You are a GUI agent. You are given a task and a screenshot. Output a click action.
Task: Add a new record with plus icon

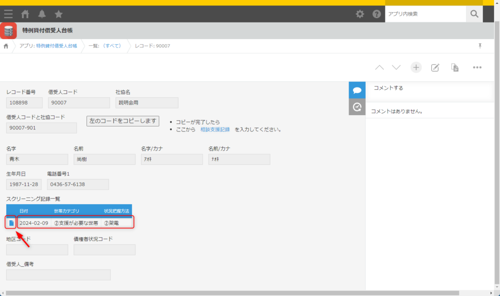click(416, 67)
